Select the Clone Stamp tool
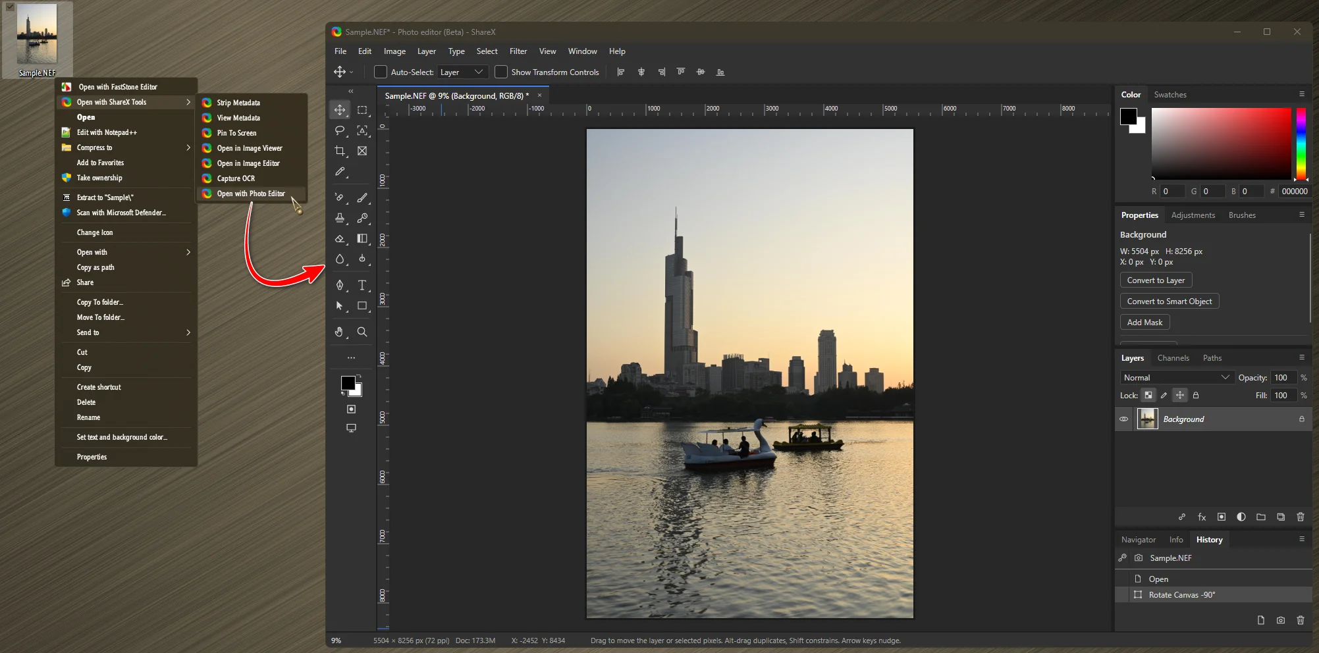 340,218
